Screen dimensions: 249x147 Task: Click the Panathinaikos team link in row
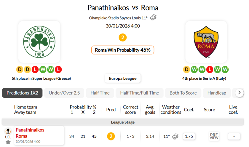tap(30, 130)
